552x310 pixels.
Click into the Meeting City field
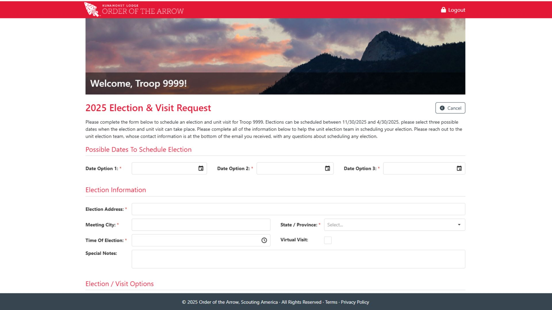[x=201, y=225]
